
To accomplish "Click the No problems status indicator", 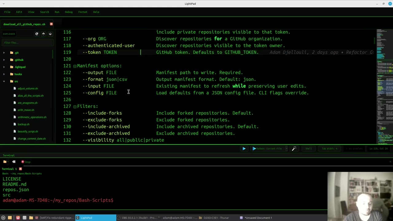I will click(354, 149).
